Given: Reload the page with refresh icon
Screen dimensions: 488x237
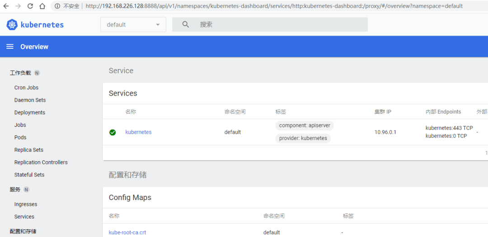Looking at the screenshot, I should tap(30, 6).
